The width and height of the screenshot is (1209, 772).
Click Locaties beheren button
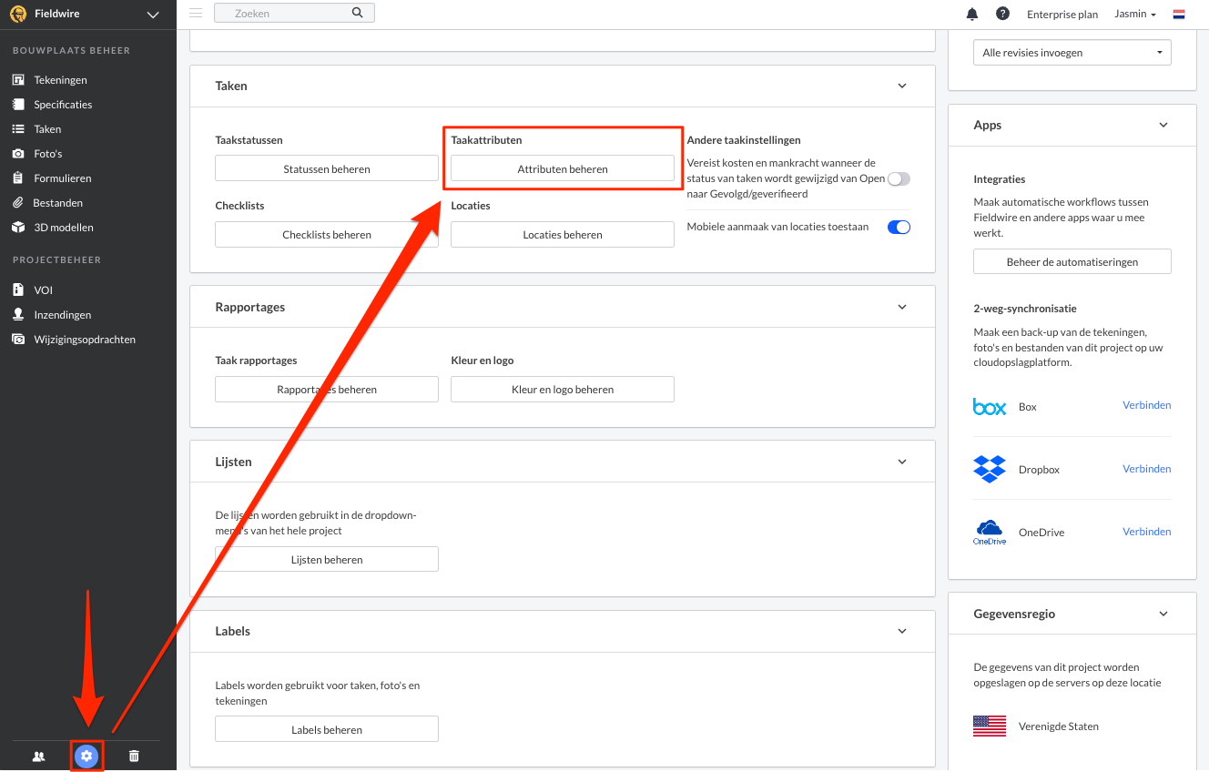563,234
